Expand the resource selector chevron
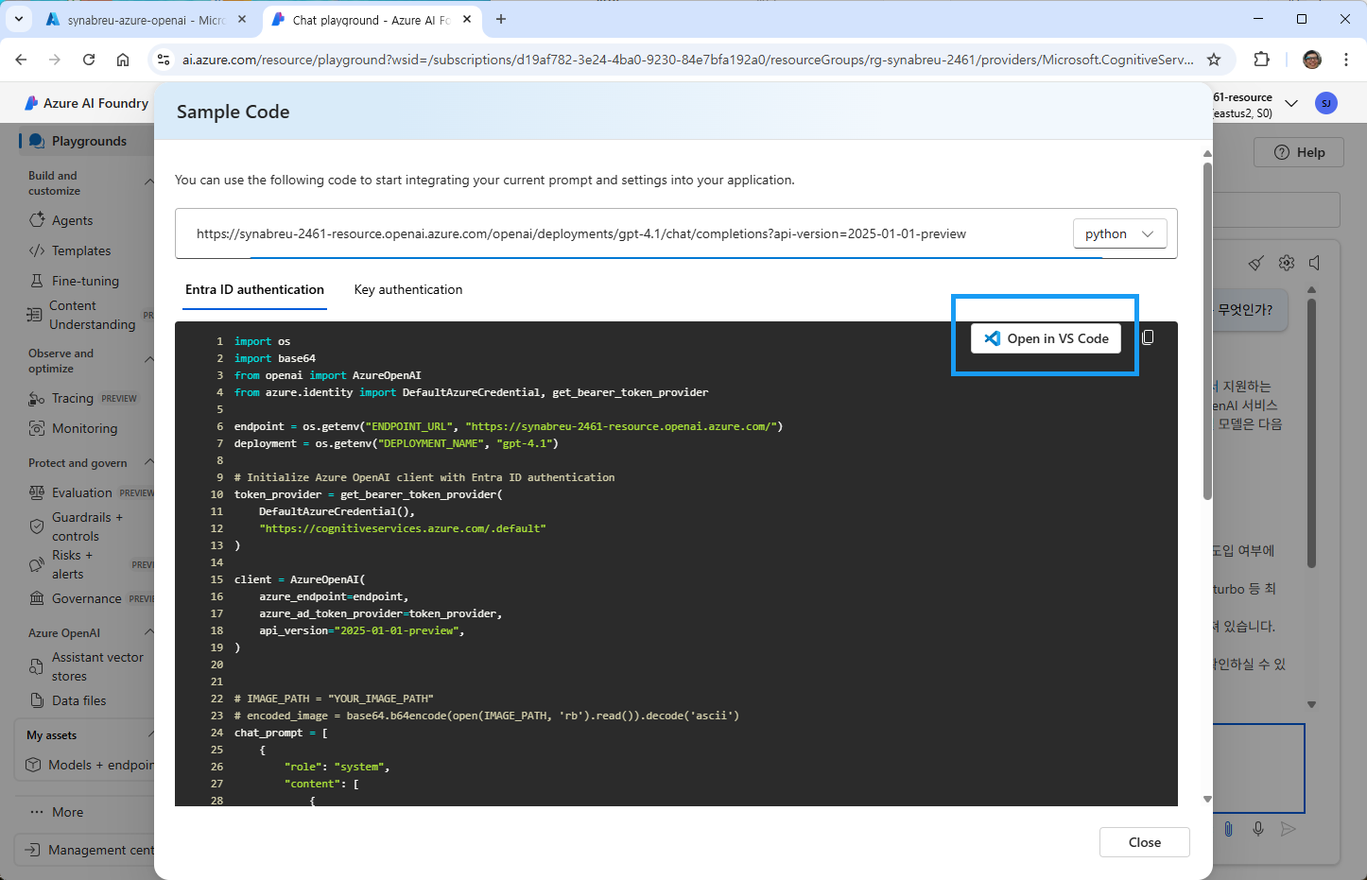Image resolution: width=1367 pixels, height=880 pixels. click(1291, 103)
